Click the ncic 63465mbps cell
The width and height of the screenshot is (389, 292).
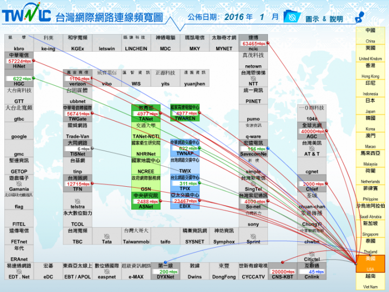tap(253, 43)
